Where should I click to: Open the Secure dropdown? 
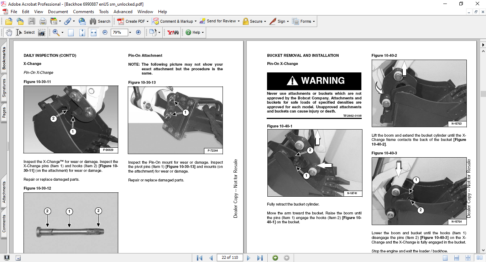(255, 21)
